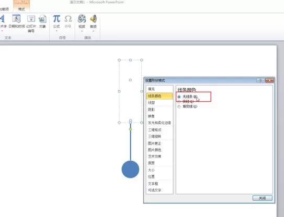
Task: Open Glow and Soft Edges (发光和柔化边缘)
Action: pos(160,123)
